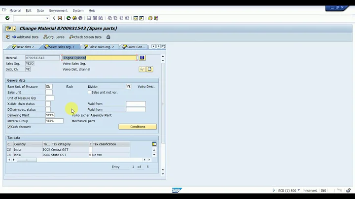Click the Generate Shortcut icon
Screen dimensions: 355x199
tap(142, 18)
